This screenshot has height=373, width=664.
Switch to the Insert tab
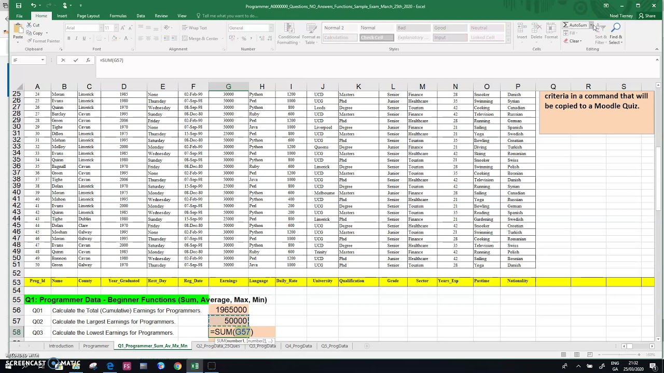pyautogui.click(x=62, y=16)
